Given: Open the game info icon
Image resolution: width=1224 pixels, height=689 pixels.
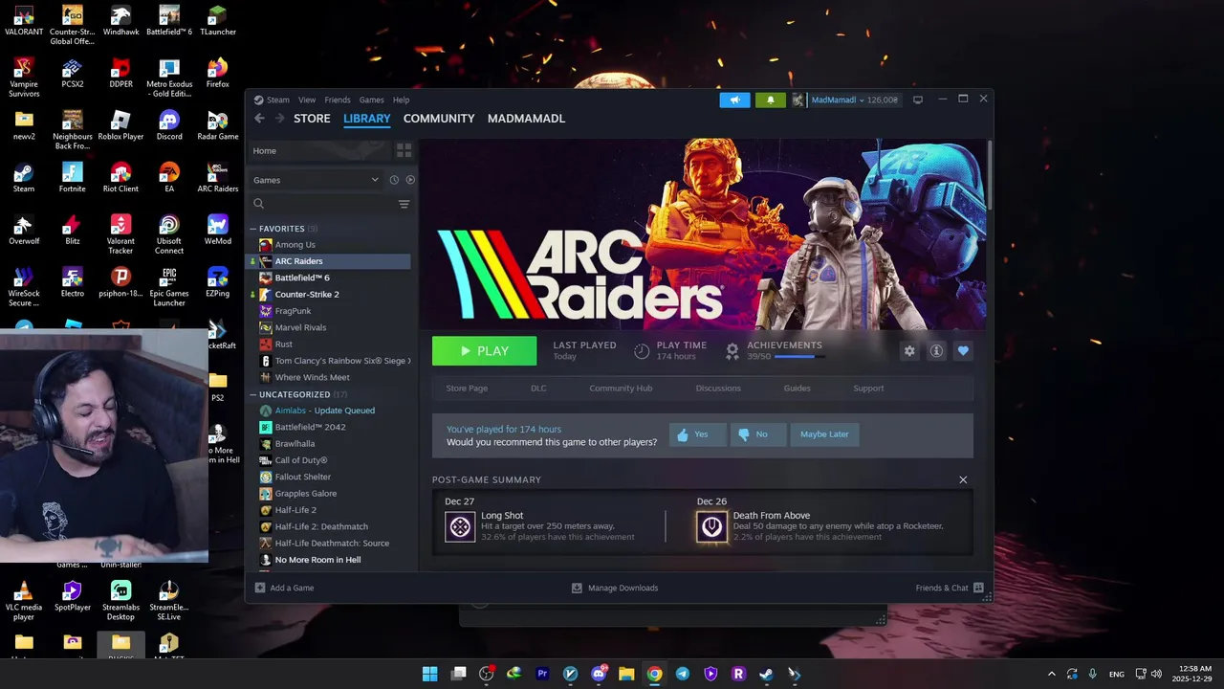Looking at the screenshot, I should pyautogui.click(x=936, y=351).
